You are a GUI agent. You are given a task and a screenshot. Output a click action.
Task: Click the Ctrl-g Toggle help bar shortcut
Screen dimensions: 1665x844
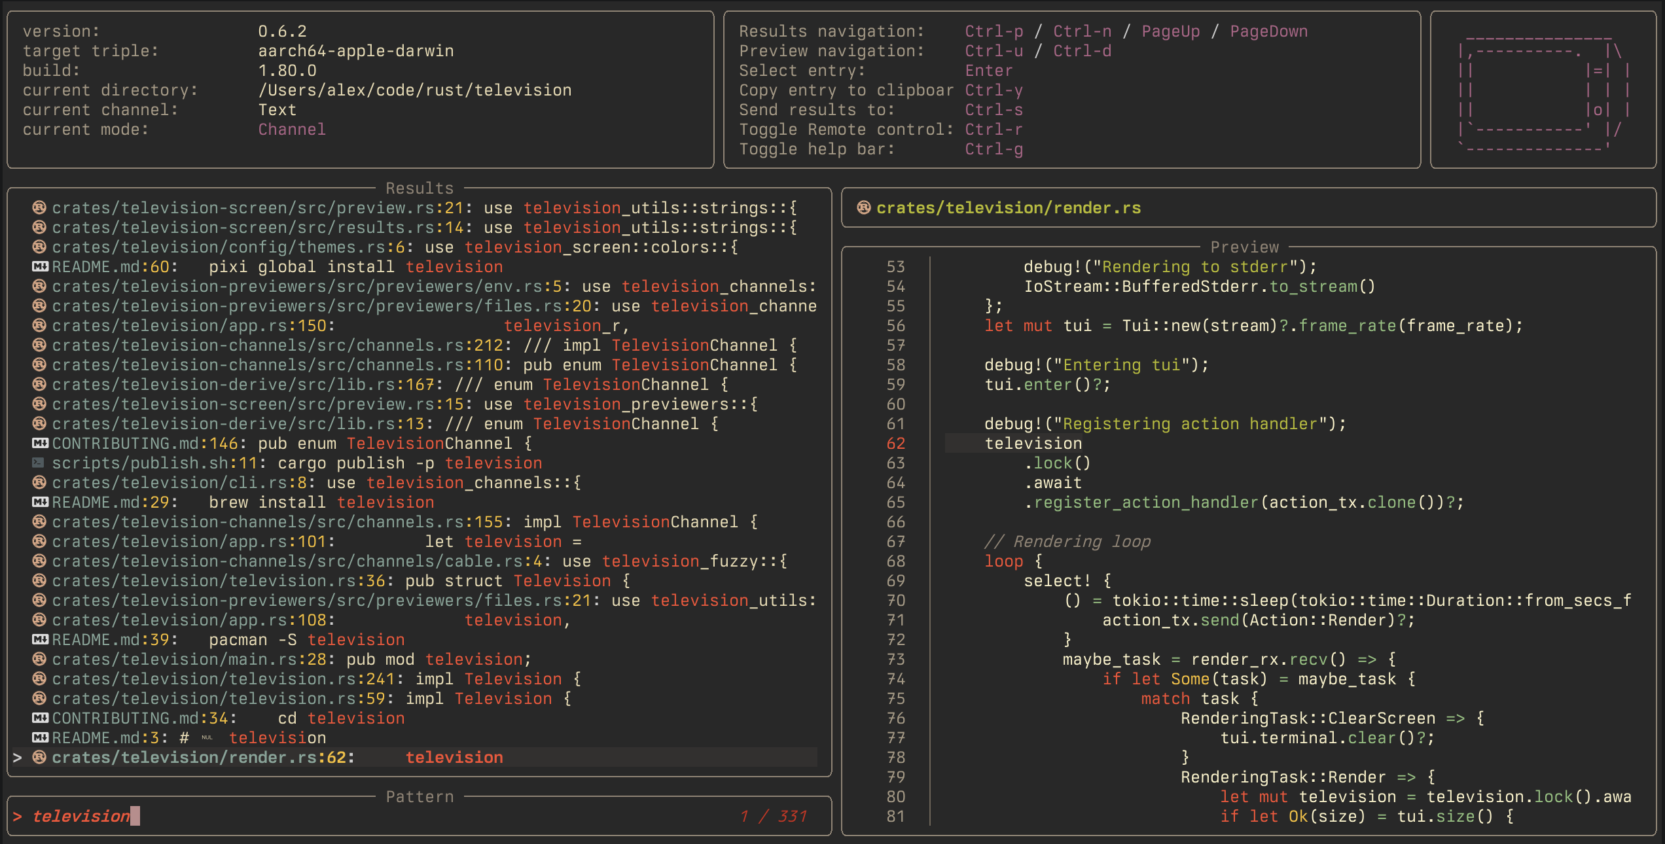pos(994,149)
